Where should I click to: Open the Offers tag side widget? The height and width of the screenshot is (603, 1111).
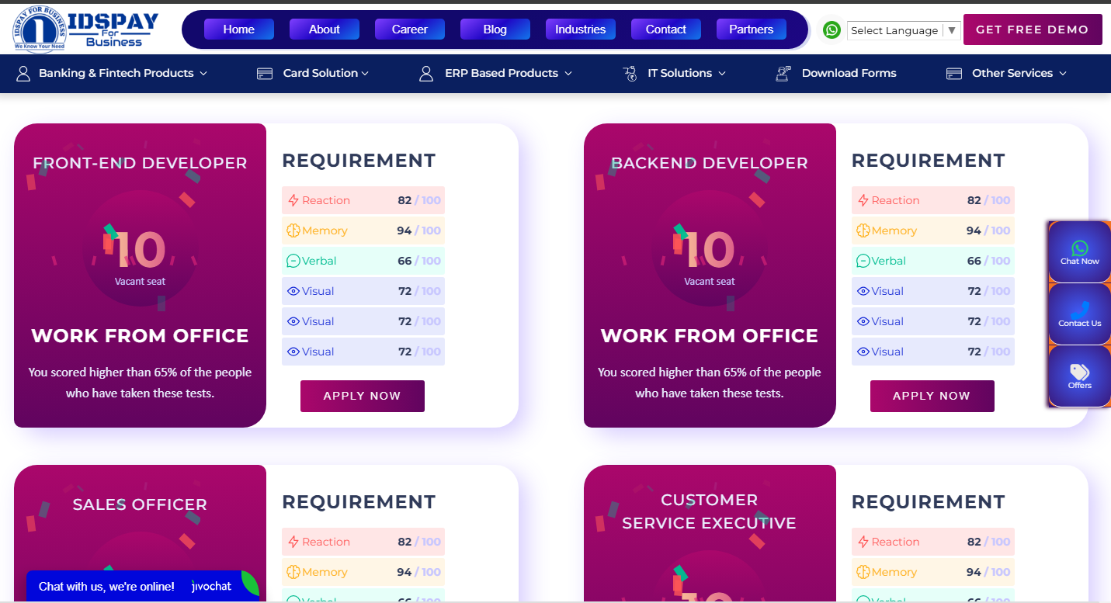pos(1079,376)
